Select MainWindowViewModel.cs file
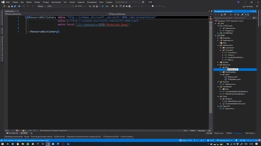 tap(235, 94)
